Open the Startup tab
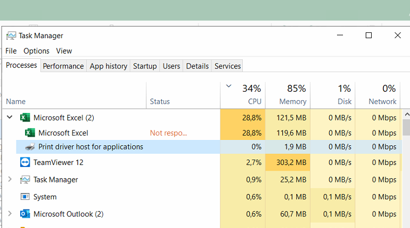410x228 pixels. tap(145, 66)
